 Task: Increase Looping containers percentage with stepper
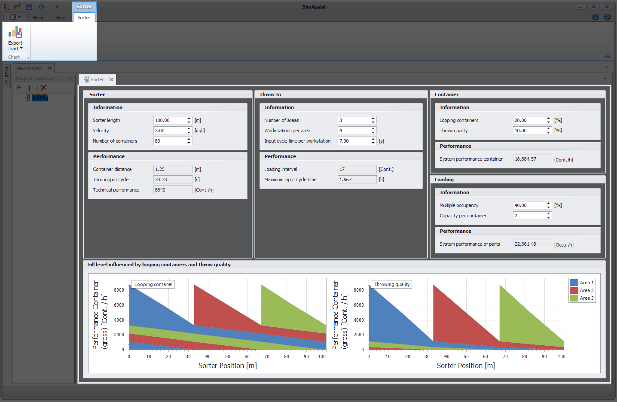click(x=548, y=118)
